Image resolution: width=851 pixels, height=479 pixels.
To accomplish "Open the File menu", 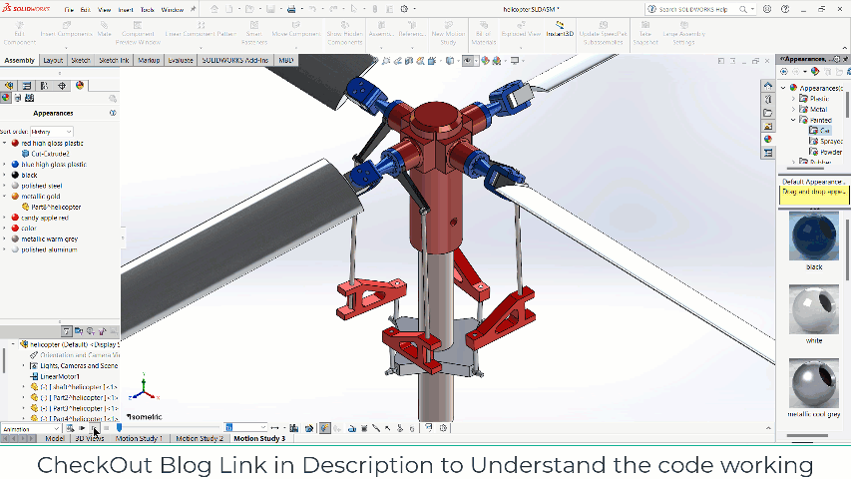I will pos(69,10).
